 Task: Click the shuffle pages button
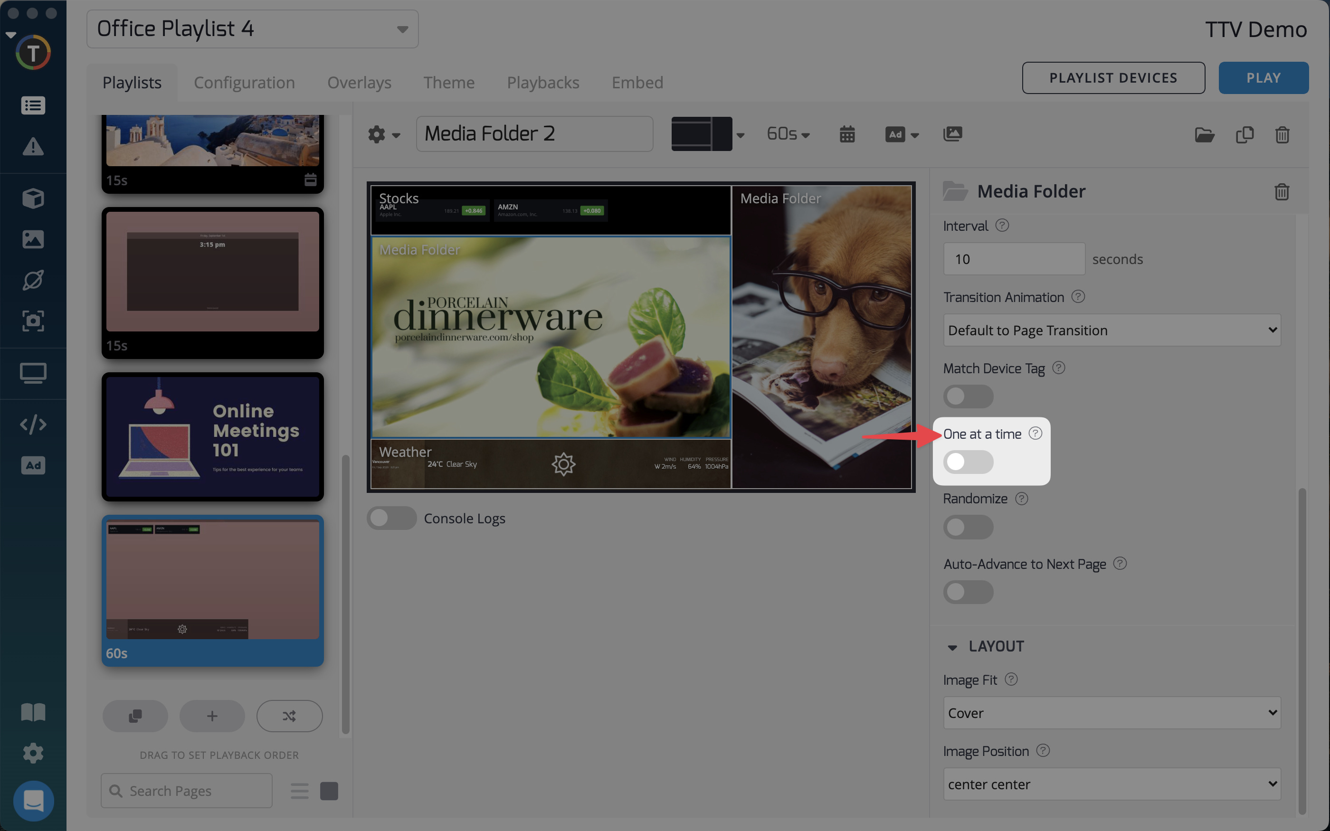tap(289, 716)
